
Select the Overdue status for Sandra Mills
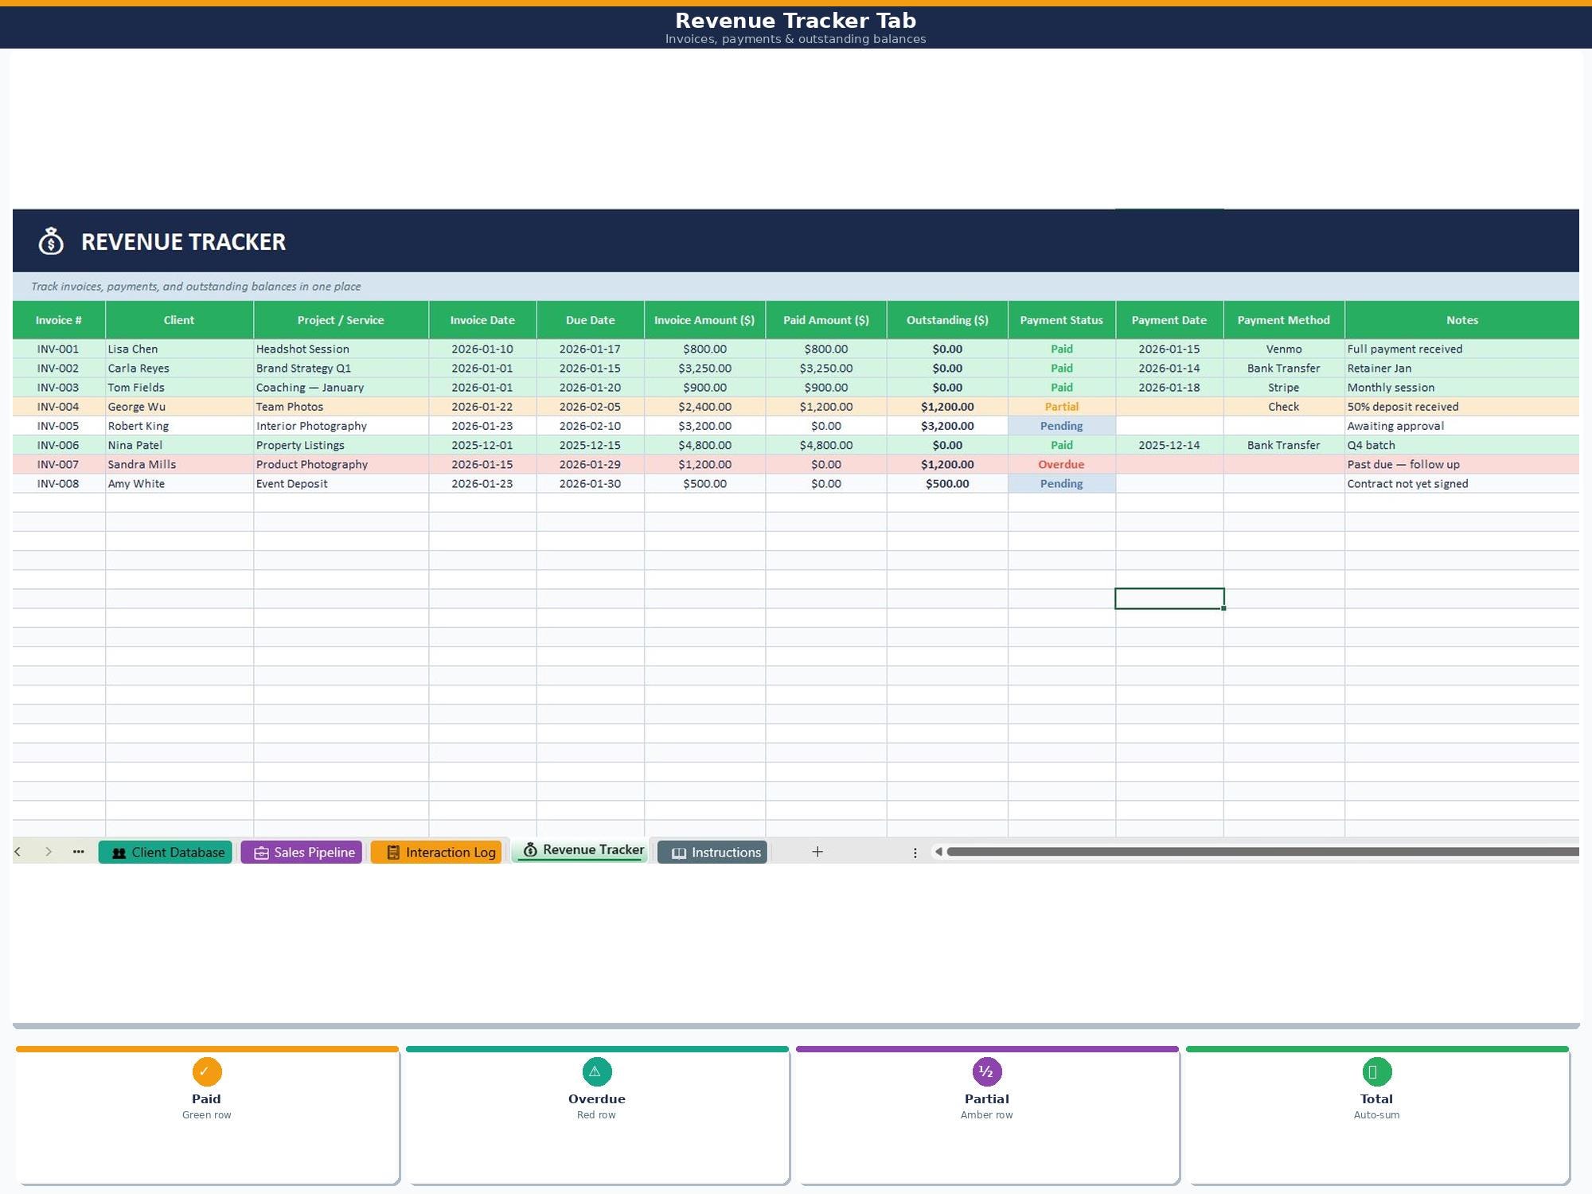(x=1062, y=464)
